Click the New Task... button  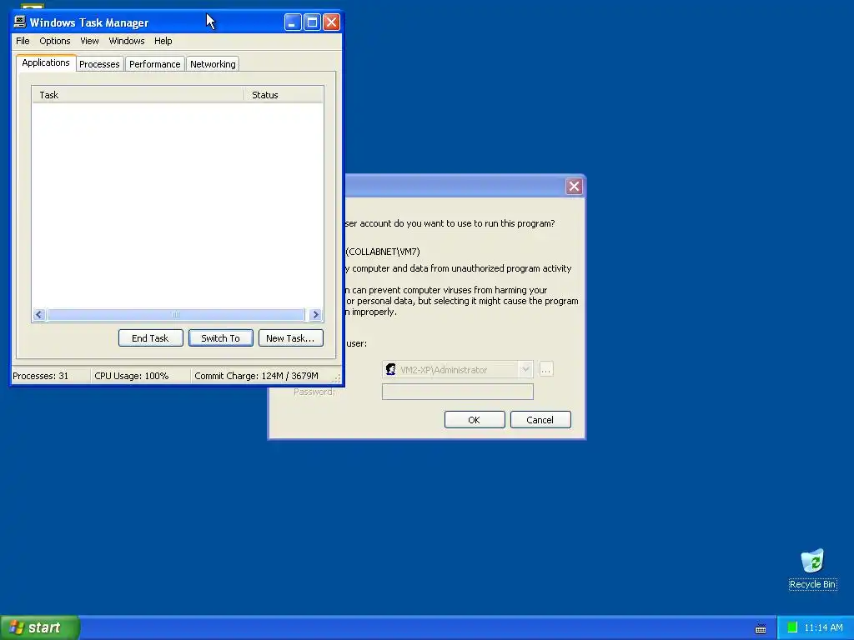[290, 338]
